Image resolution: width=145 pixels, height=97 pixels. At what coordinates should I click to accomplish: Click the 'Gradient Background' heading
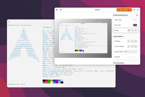click(120, 15)
